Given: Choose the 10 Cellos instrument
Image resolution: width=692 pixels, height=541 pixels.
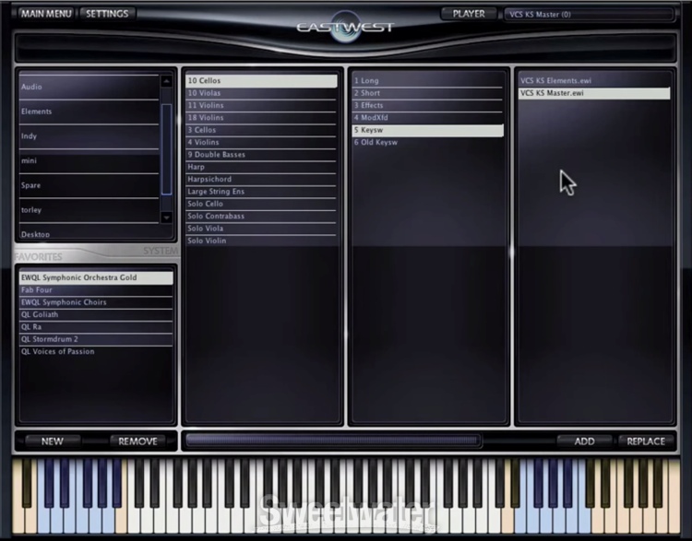Looking at the screenshot, I should (261, 81).
